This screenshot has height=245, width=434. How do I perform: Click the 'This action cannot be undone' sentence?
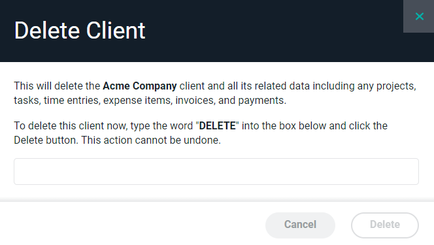151,140
